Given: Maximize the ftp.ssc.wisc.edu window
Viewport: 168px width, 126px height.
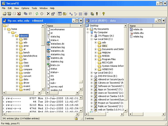Looking at the screenshot, I should click(77, 21).
